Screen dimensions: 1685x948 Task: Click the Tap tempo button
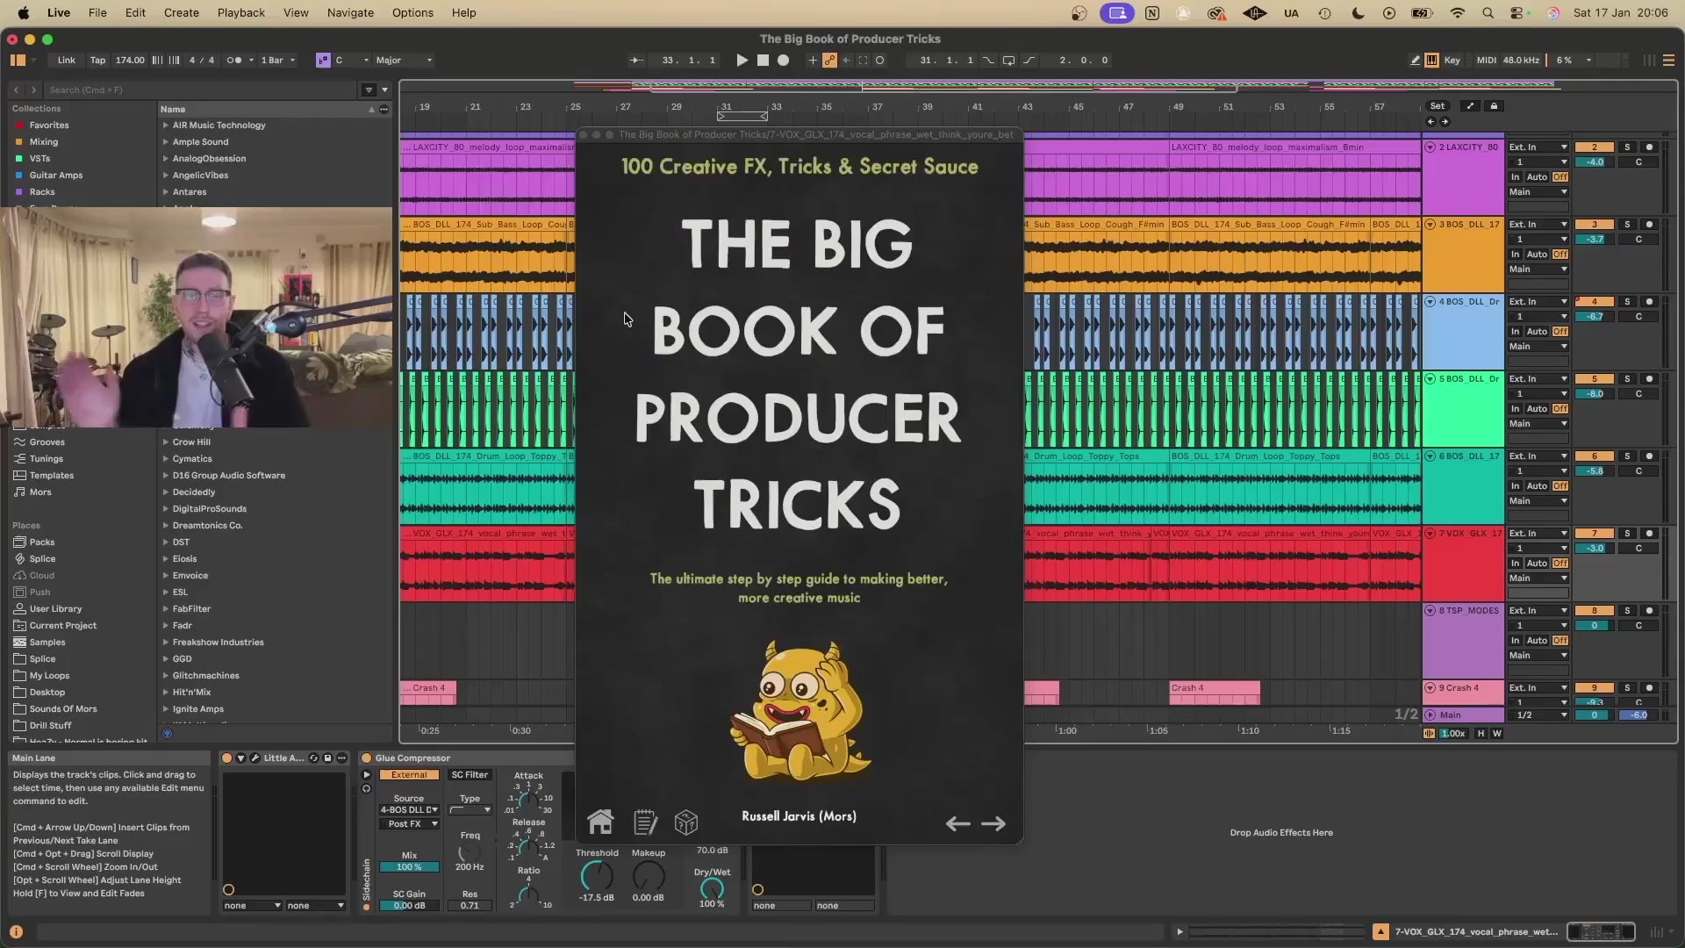97,61
